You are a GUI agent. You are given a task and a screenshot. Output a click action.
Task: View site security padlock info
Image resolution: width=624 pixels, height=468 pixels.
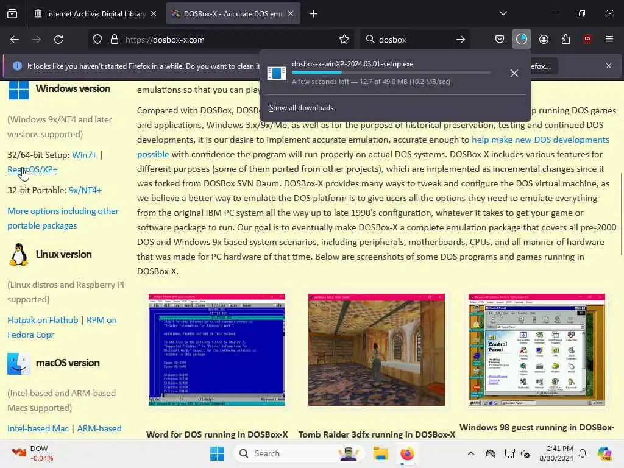(115, 40)
